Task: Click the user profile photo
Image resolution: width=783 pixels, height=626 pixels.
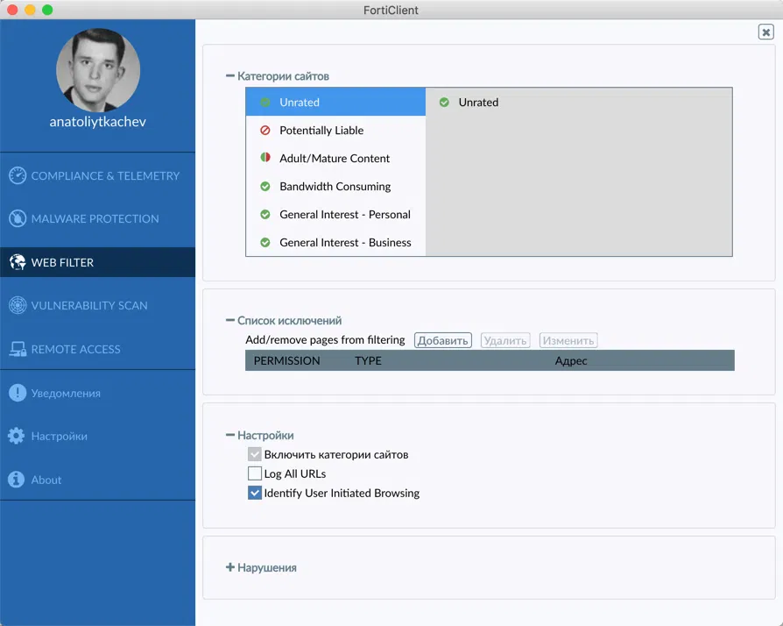Action: coord(98,70)
